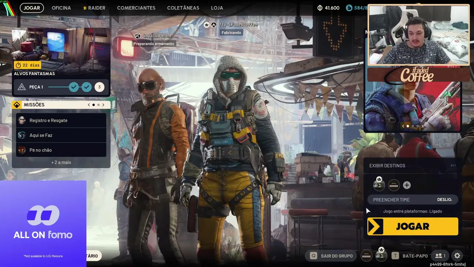Image resolution: width=474 pixels, height=267 pixels.
Task: Click the stopwatch icon on 22 dias badge
Action: tap(18, 65)
